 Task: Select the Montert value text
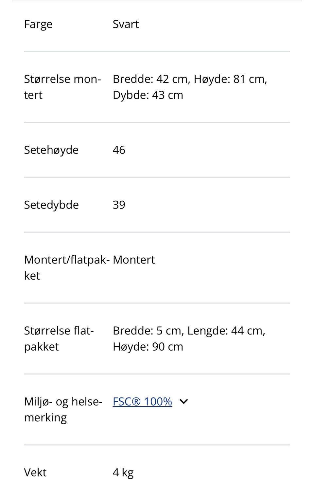[x=134, y=260]
